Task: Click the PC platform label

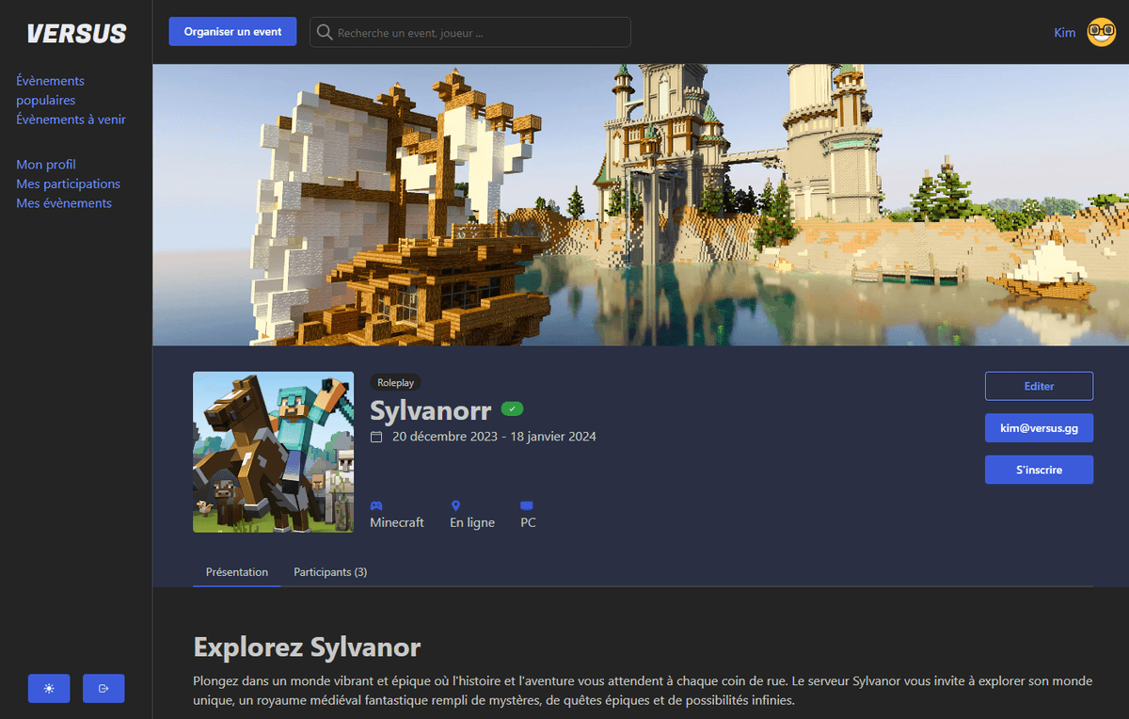Action: pyautogui.click(x=528, y=522)
